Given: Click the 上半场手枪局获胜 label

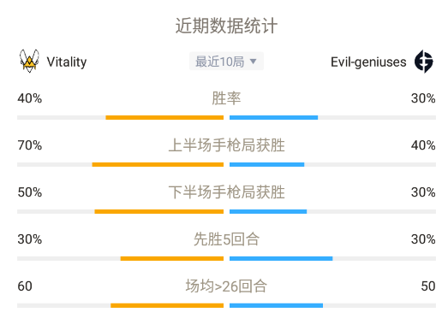Looking at the screenshot, I should tap(227, 145).
